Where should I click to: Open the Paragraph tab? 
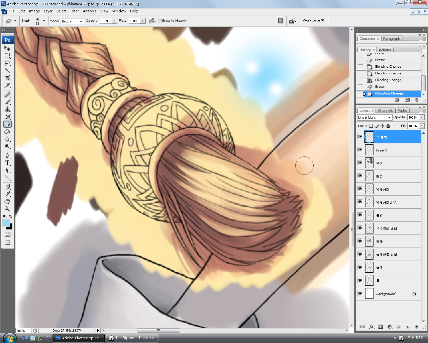pos(392,39)
